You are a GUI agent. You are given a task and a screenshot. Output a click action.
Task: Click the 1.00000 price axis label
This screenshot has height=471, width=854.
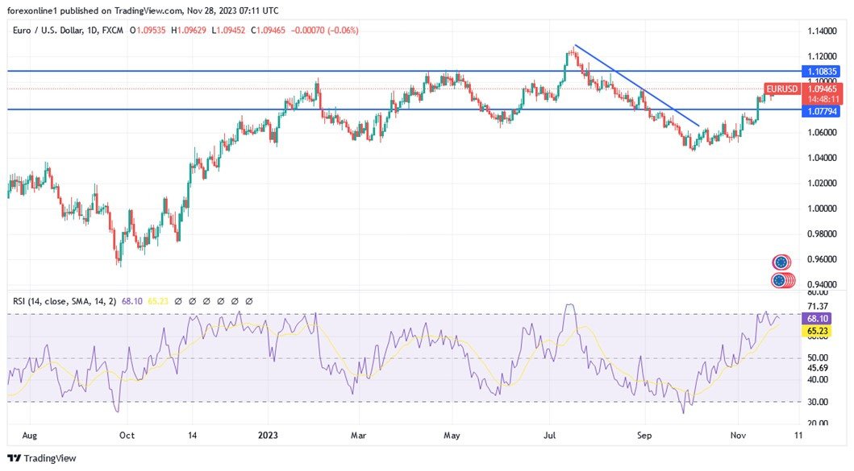click(x=821, y=209)
